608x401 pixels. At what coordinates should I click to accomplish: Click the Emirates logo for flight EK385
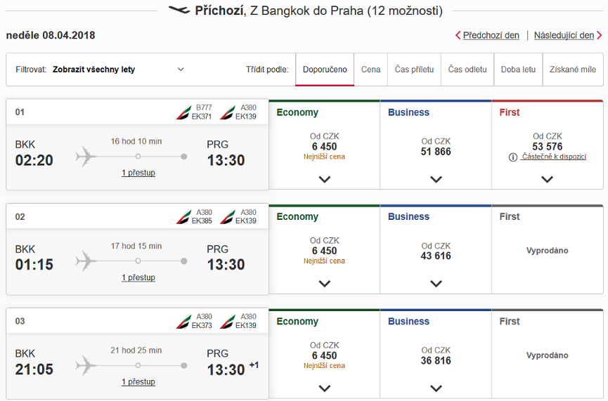click(x=183, y=217)
